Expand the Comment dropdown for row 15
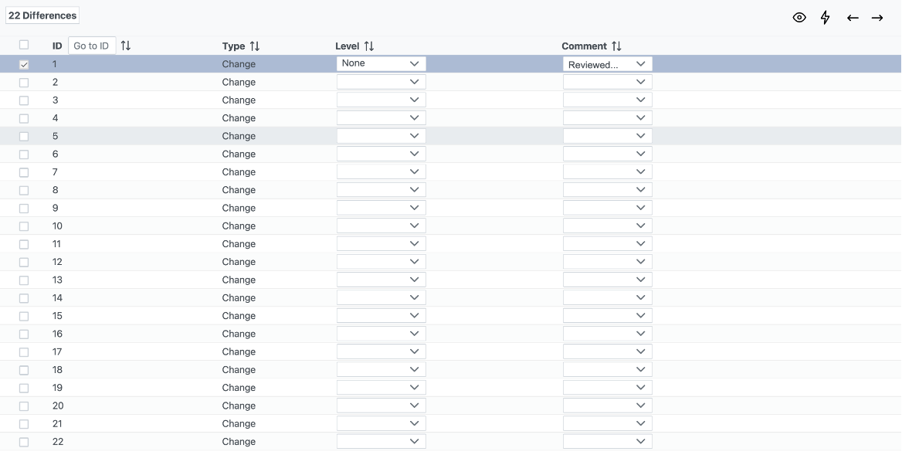The width and height of the screenshot is (902, 465). point(607,316)
